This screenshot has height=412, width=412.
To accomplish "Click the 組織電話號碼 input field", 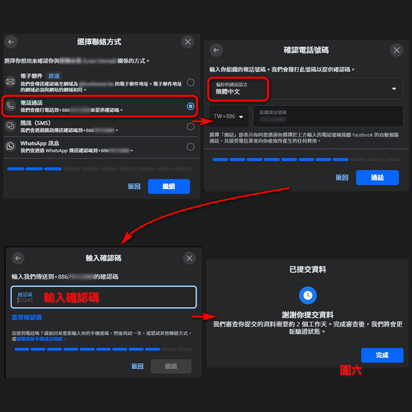I will click(328, 116).
